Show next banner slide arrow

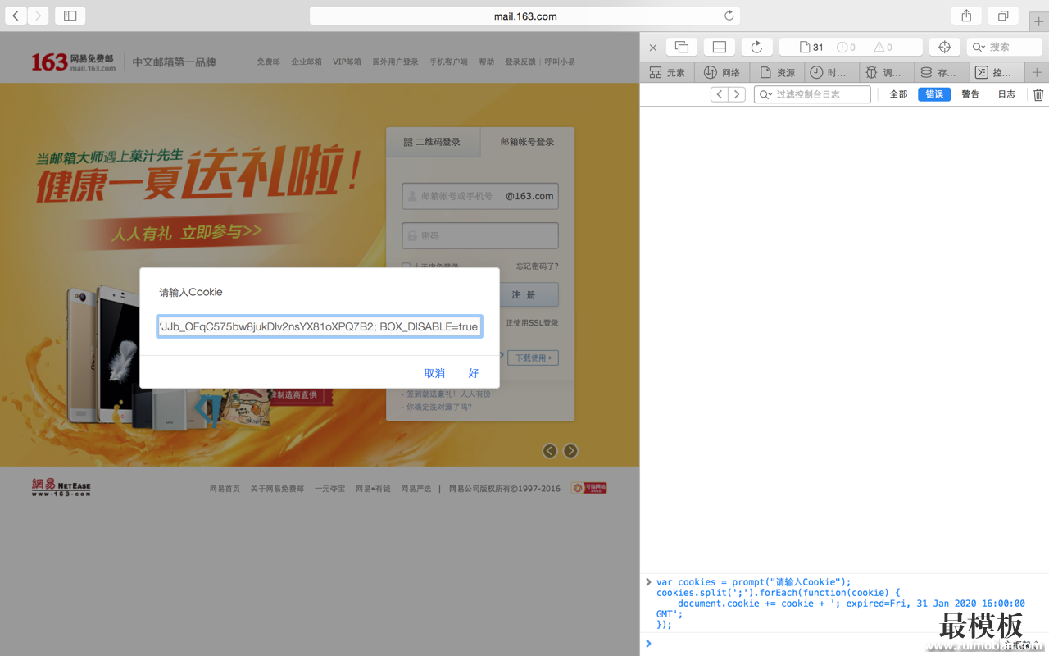[570, 450]
